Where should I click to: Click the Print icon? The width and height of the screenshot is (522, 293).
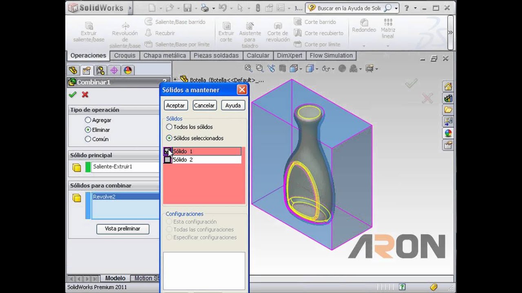click(x=205, y=8)
